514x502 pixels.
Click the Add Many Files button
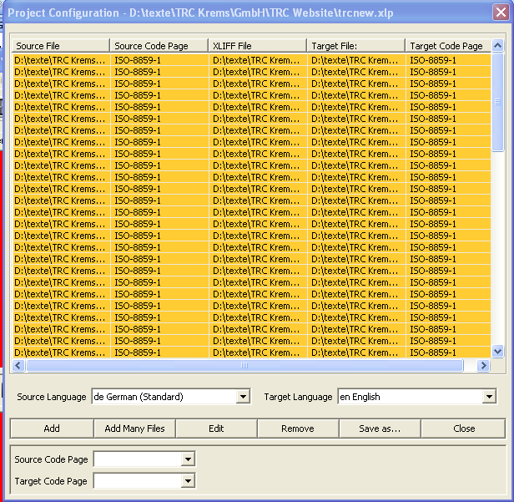click(134, 428)
